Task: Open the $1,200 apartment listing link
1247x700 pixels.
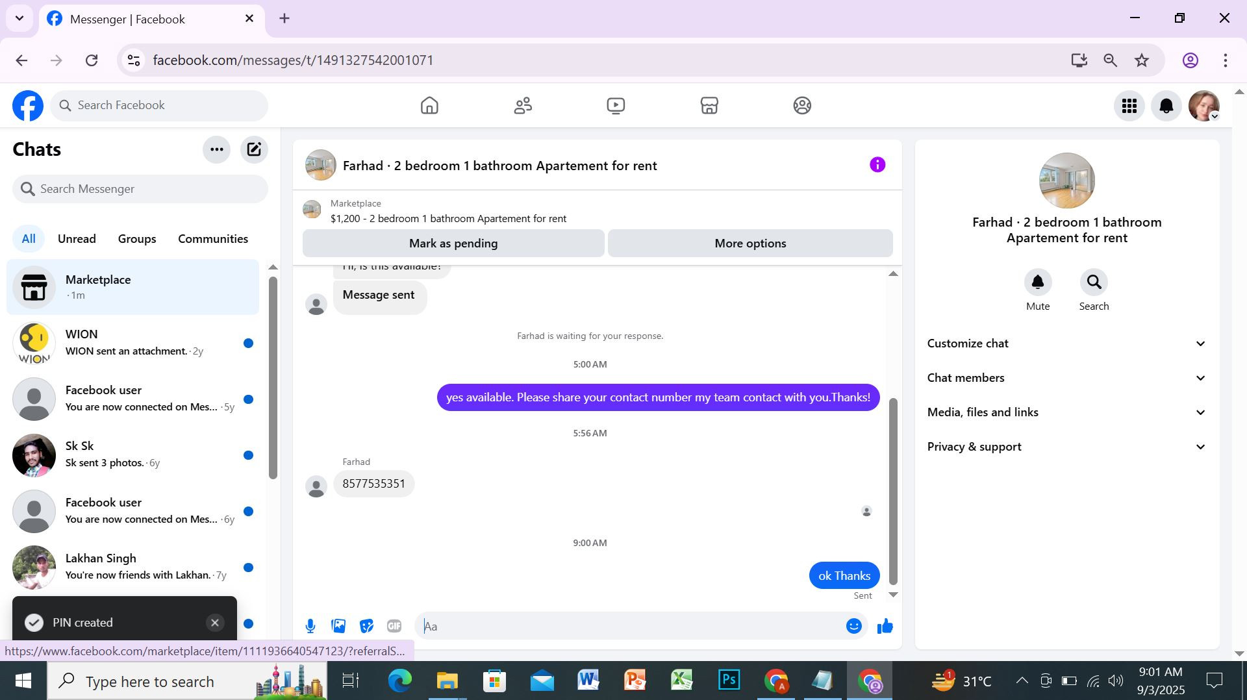Action: 448,219
